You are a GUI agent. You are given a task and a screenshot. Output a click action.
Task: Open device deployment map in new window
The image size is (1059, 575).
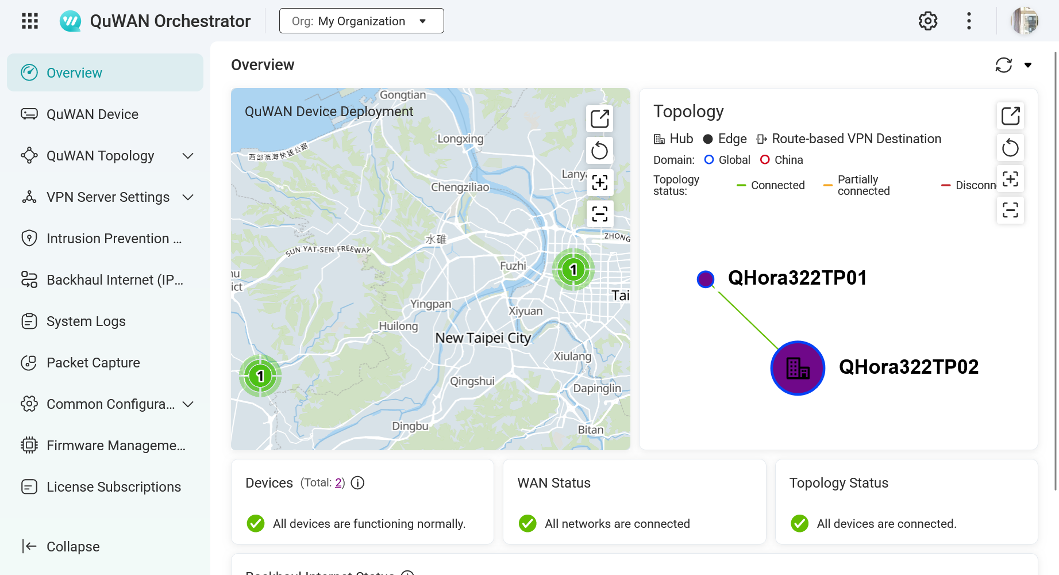point(599,119)
